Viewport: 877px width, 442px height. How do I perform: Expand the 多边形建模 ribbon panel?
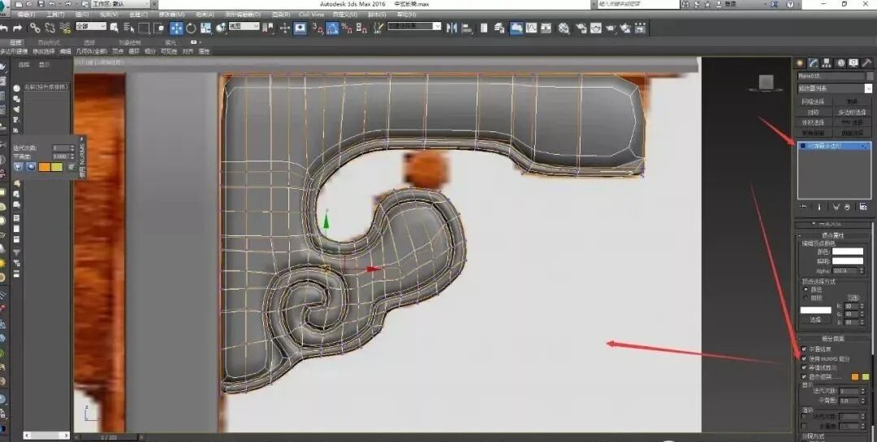click(14, 51)
